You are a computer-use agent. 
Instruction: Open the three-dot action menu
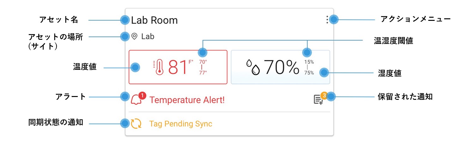327,20
